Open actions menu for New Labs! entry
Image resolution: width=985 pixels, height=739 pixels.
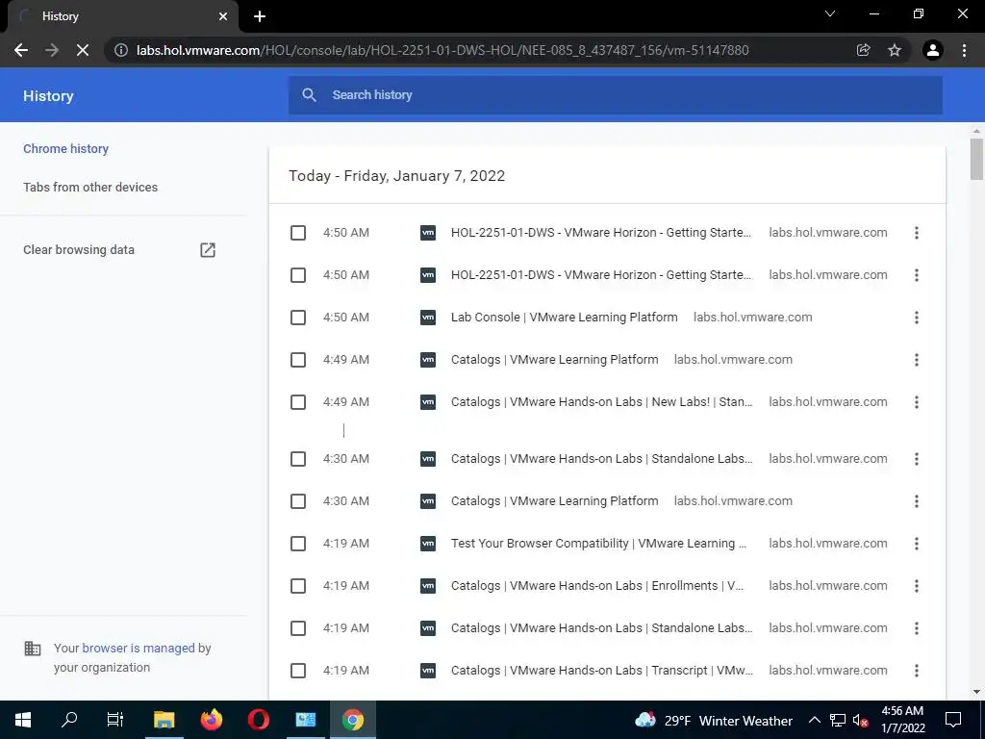pyautogui.click(x=917, y=402)
